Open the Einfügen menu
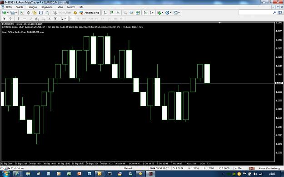 pos(32,7)
